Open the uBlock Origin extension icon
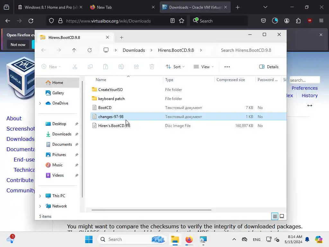This screenshot has width=329, height=247. [310, 20]
